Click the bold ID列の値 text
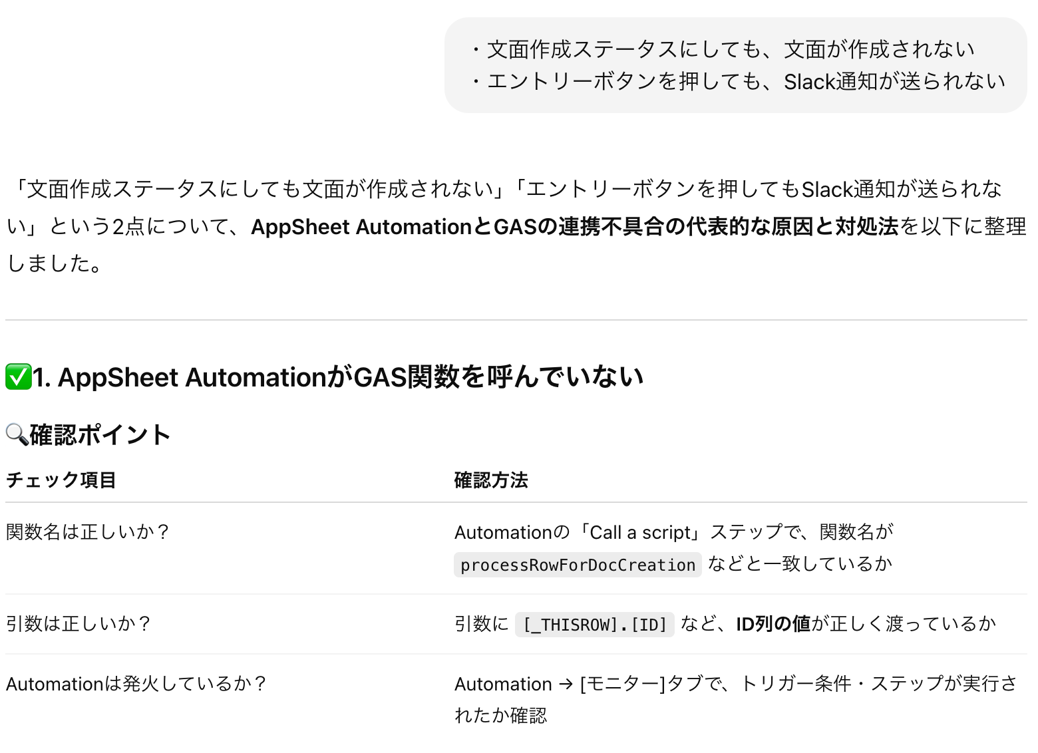Screen dimensions: 1038x753 [773, 624]
